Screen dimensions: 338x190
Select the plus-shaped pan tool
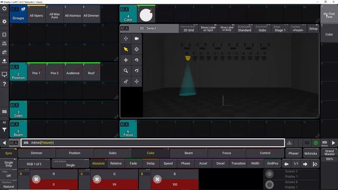click(126, 60)
